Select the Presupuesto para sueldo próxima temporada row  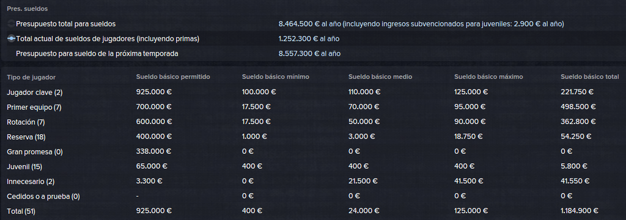click(x=313, y=54)
